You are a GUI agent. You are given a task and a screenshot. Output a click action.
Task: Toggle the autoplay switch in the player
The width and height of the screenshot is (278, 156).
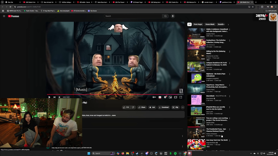[x=154, y=97]
